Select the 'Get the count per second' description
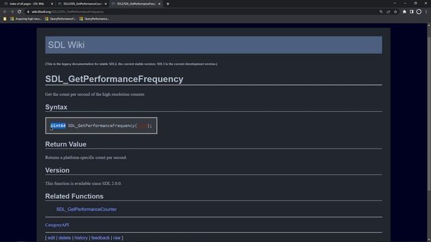The height and width of the screenshot is (242, 431). [x=95, y=94]
